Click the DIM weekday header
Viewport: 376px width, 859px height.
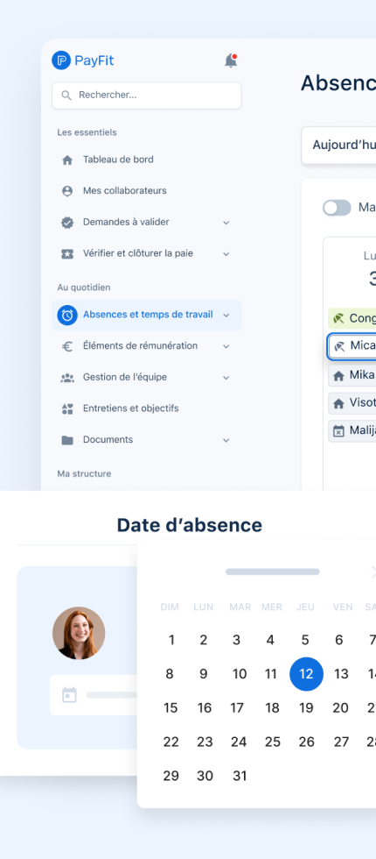coord(170,607)
